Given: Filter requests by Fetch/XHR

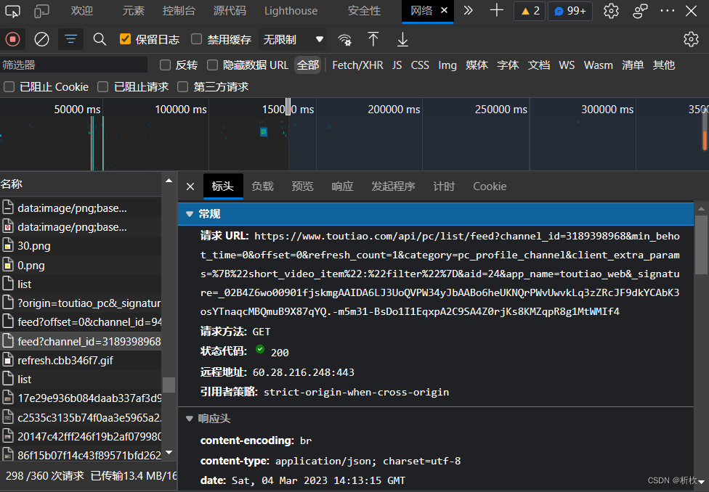Looking at the screenshot, I should pyautogui.click(x=357, y=65).
